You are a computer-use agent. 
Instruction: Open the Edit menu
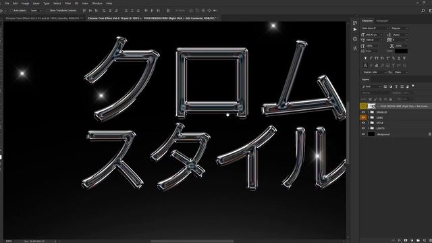[x=15, y=3]
